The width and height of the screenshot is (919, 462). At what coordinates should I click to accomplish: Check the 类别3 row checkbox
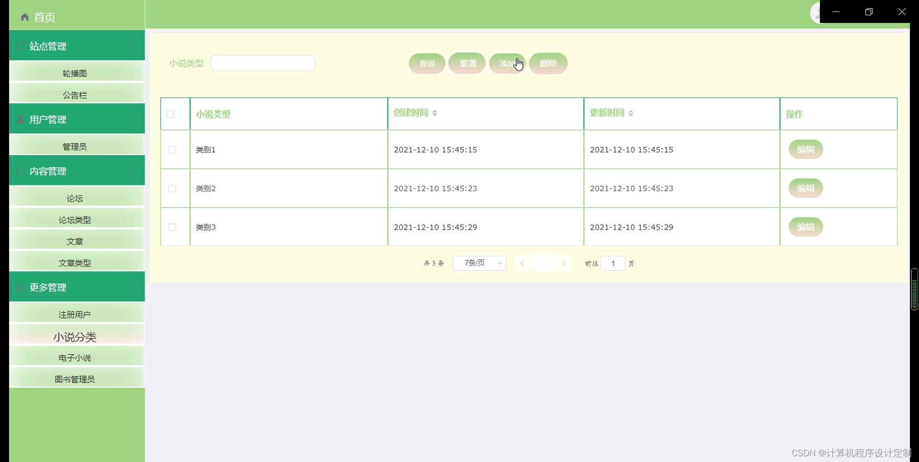[x=172, y=227]
